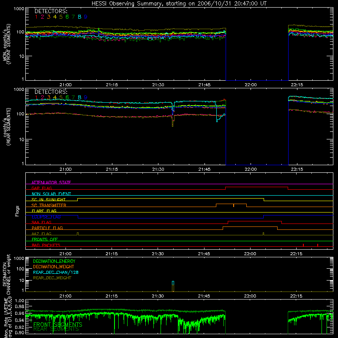Click the REAR SEGMENTS livetime legend label
This screenshot has height=338, width=338.
pyautogui.click(x=56, y=329)
